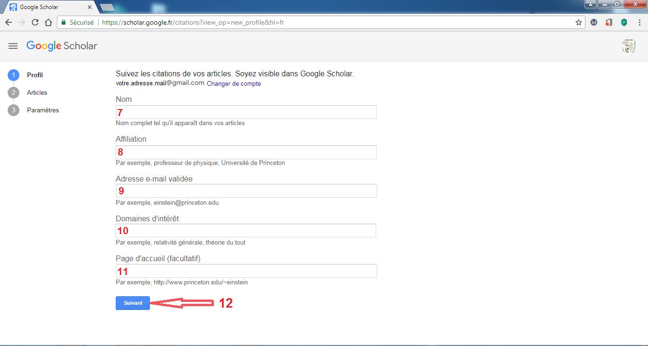Open the Google Scholar hamburger menu

tap(13, 46)
